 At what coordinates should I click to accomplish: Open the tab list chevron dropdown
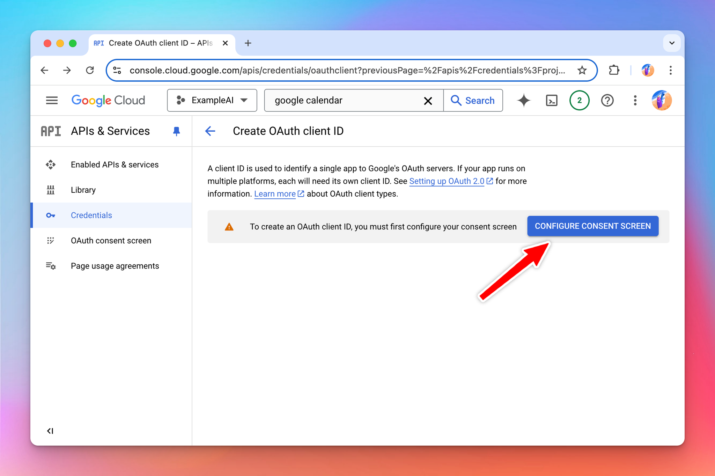pyautogui.click(x=672, y=43)
